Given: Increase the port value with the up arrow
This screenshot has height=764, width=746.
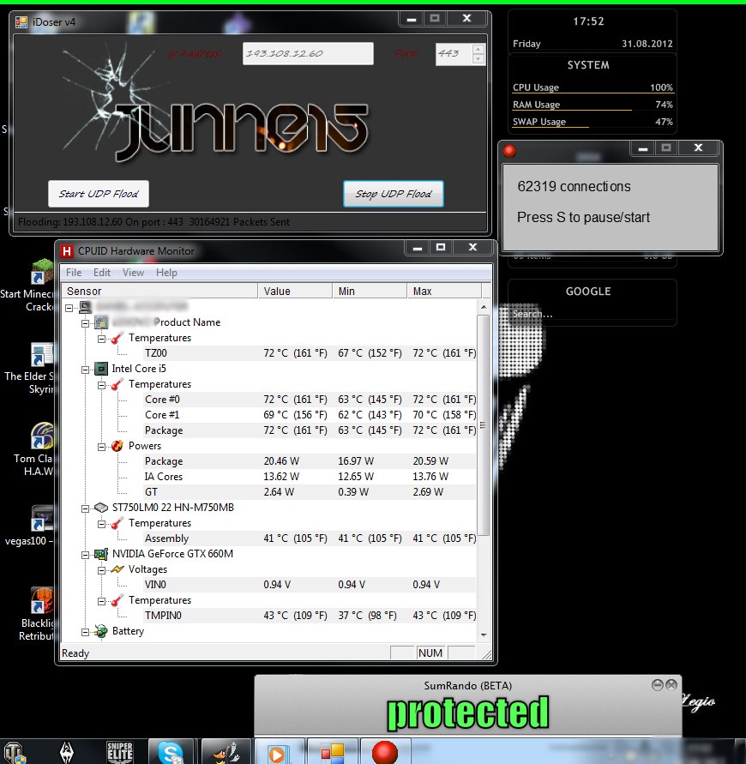Looking at the screenshot, I should pyautogui.click(x=478, y=49).
